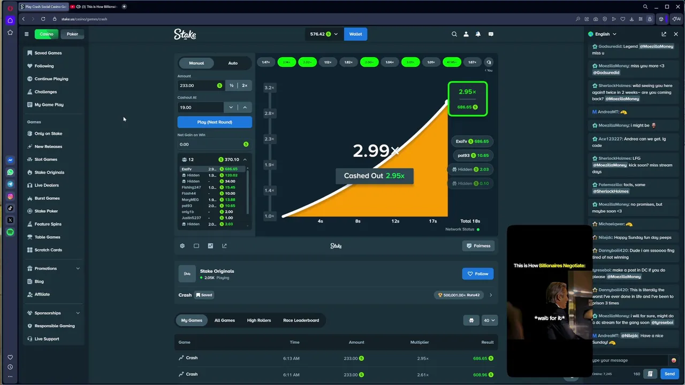Click the bet Amount input field
The height and width of the screenshot is (385, 685).
201,86
